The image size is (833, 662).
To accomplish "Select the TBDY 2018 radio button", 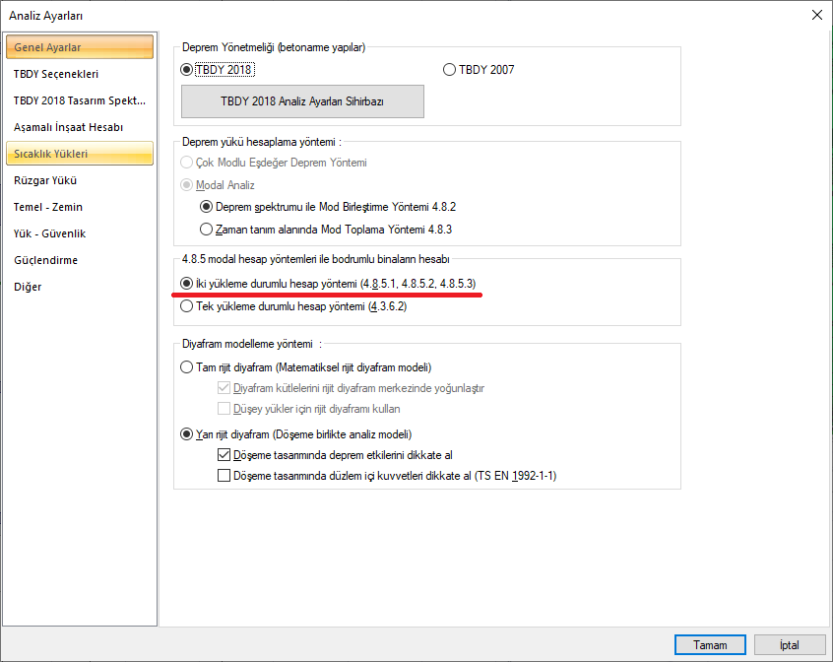I will pos(188,70).
